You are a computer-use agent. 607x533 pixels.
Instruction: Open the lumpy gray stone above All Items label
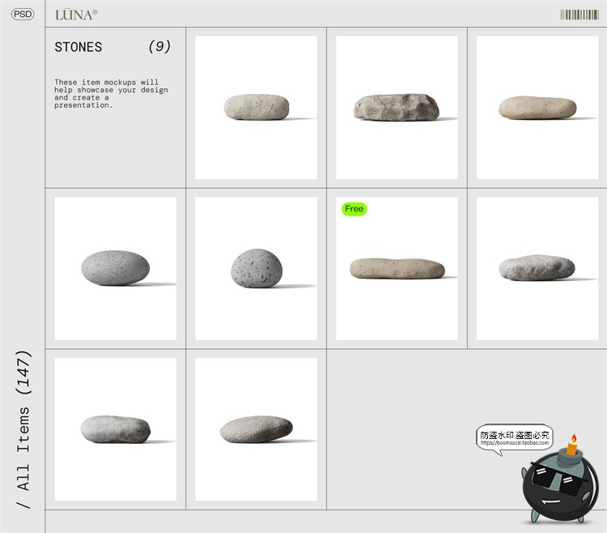116,428
